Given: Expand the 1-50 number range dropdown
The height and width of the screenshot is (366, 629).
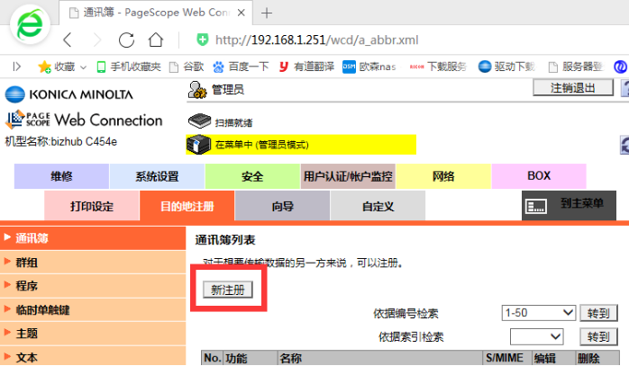Looking at the screenshot, I should pyautogui.click(x=539, y=313).
